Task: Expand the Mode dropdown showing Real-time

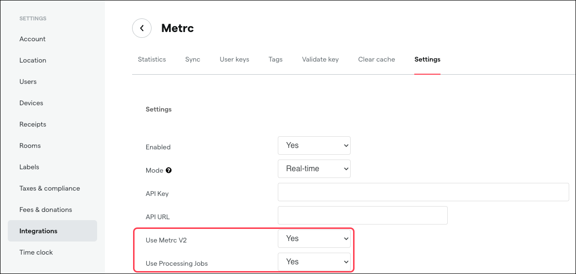Action: coord(314,169)
